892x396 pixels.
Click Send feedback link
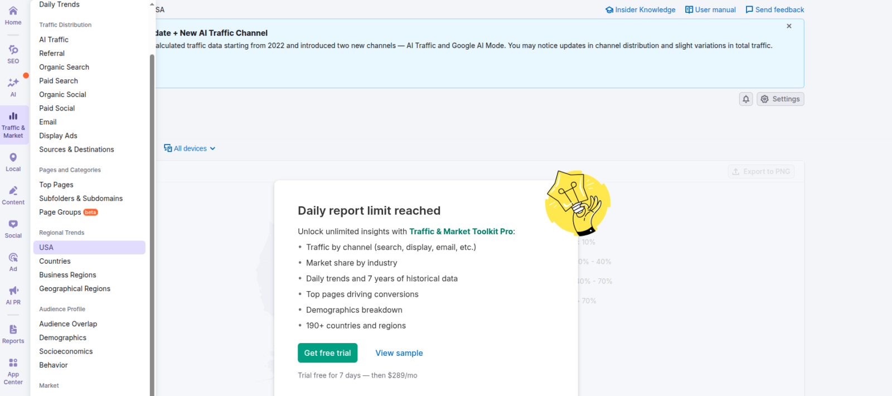click(x=775, y=9)
